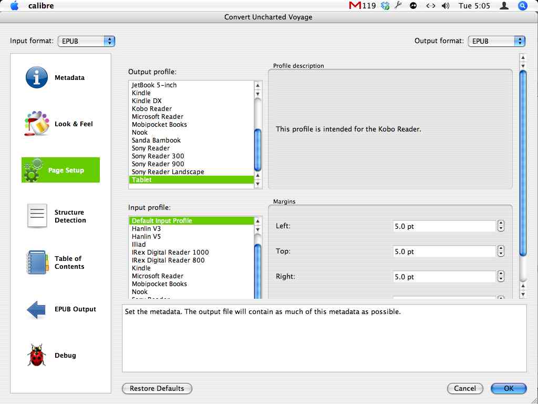Click the sync arrows menu bar icon
Screen dimensions: 538x404
point(430,5)
